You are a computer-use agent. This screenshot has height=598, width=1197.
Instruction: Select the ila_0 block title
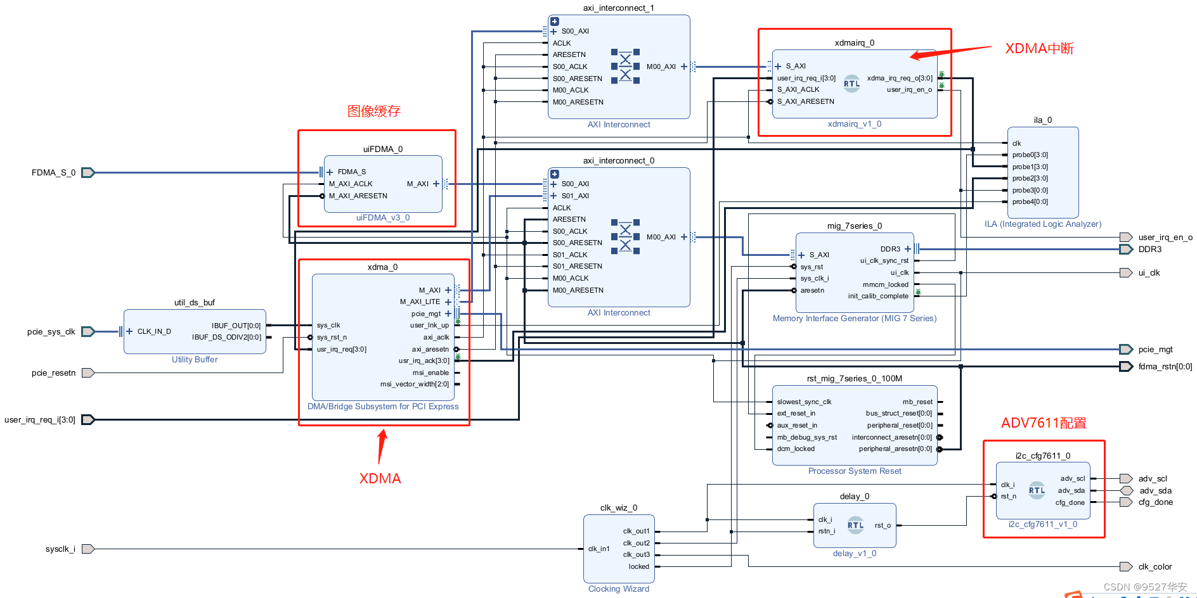[x=1043, y=120]
